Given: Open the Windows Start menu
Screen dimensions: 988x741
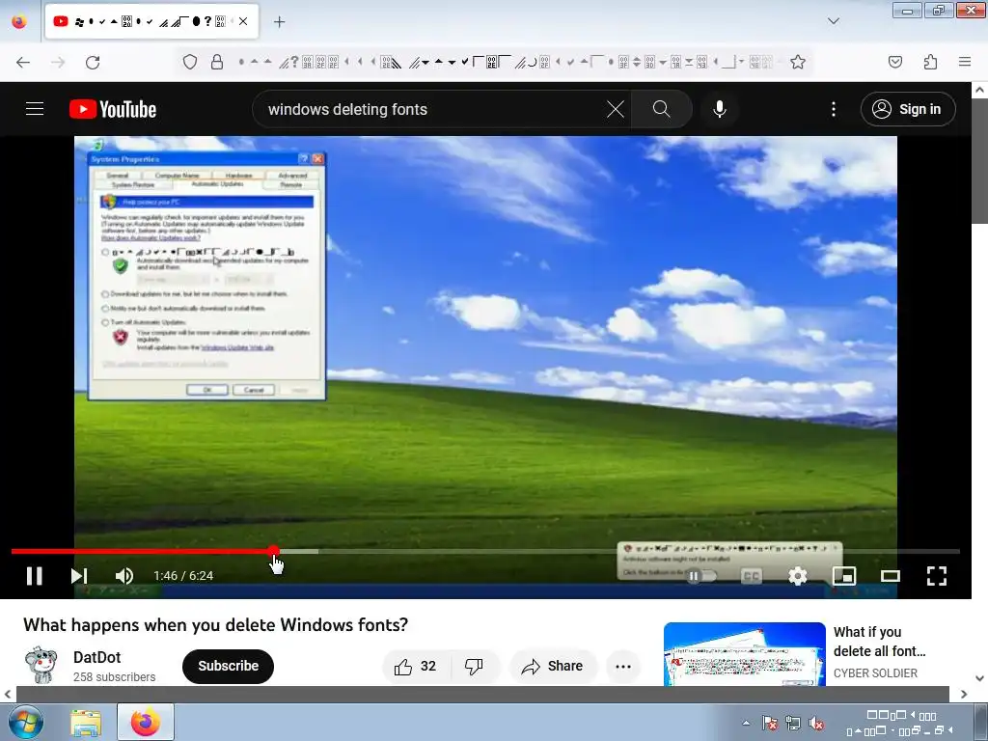Looking at the screenshot, I should [x=26, y=722].
